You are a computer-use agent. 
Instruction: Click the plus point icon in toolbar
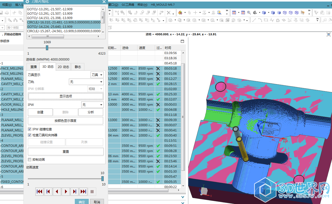(195, 12)
